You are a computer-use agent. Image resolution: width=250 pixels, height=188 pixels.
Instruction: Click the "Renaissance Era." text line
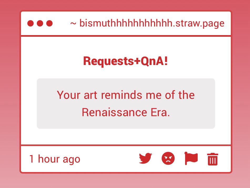tap(126, 112)
